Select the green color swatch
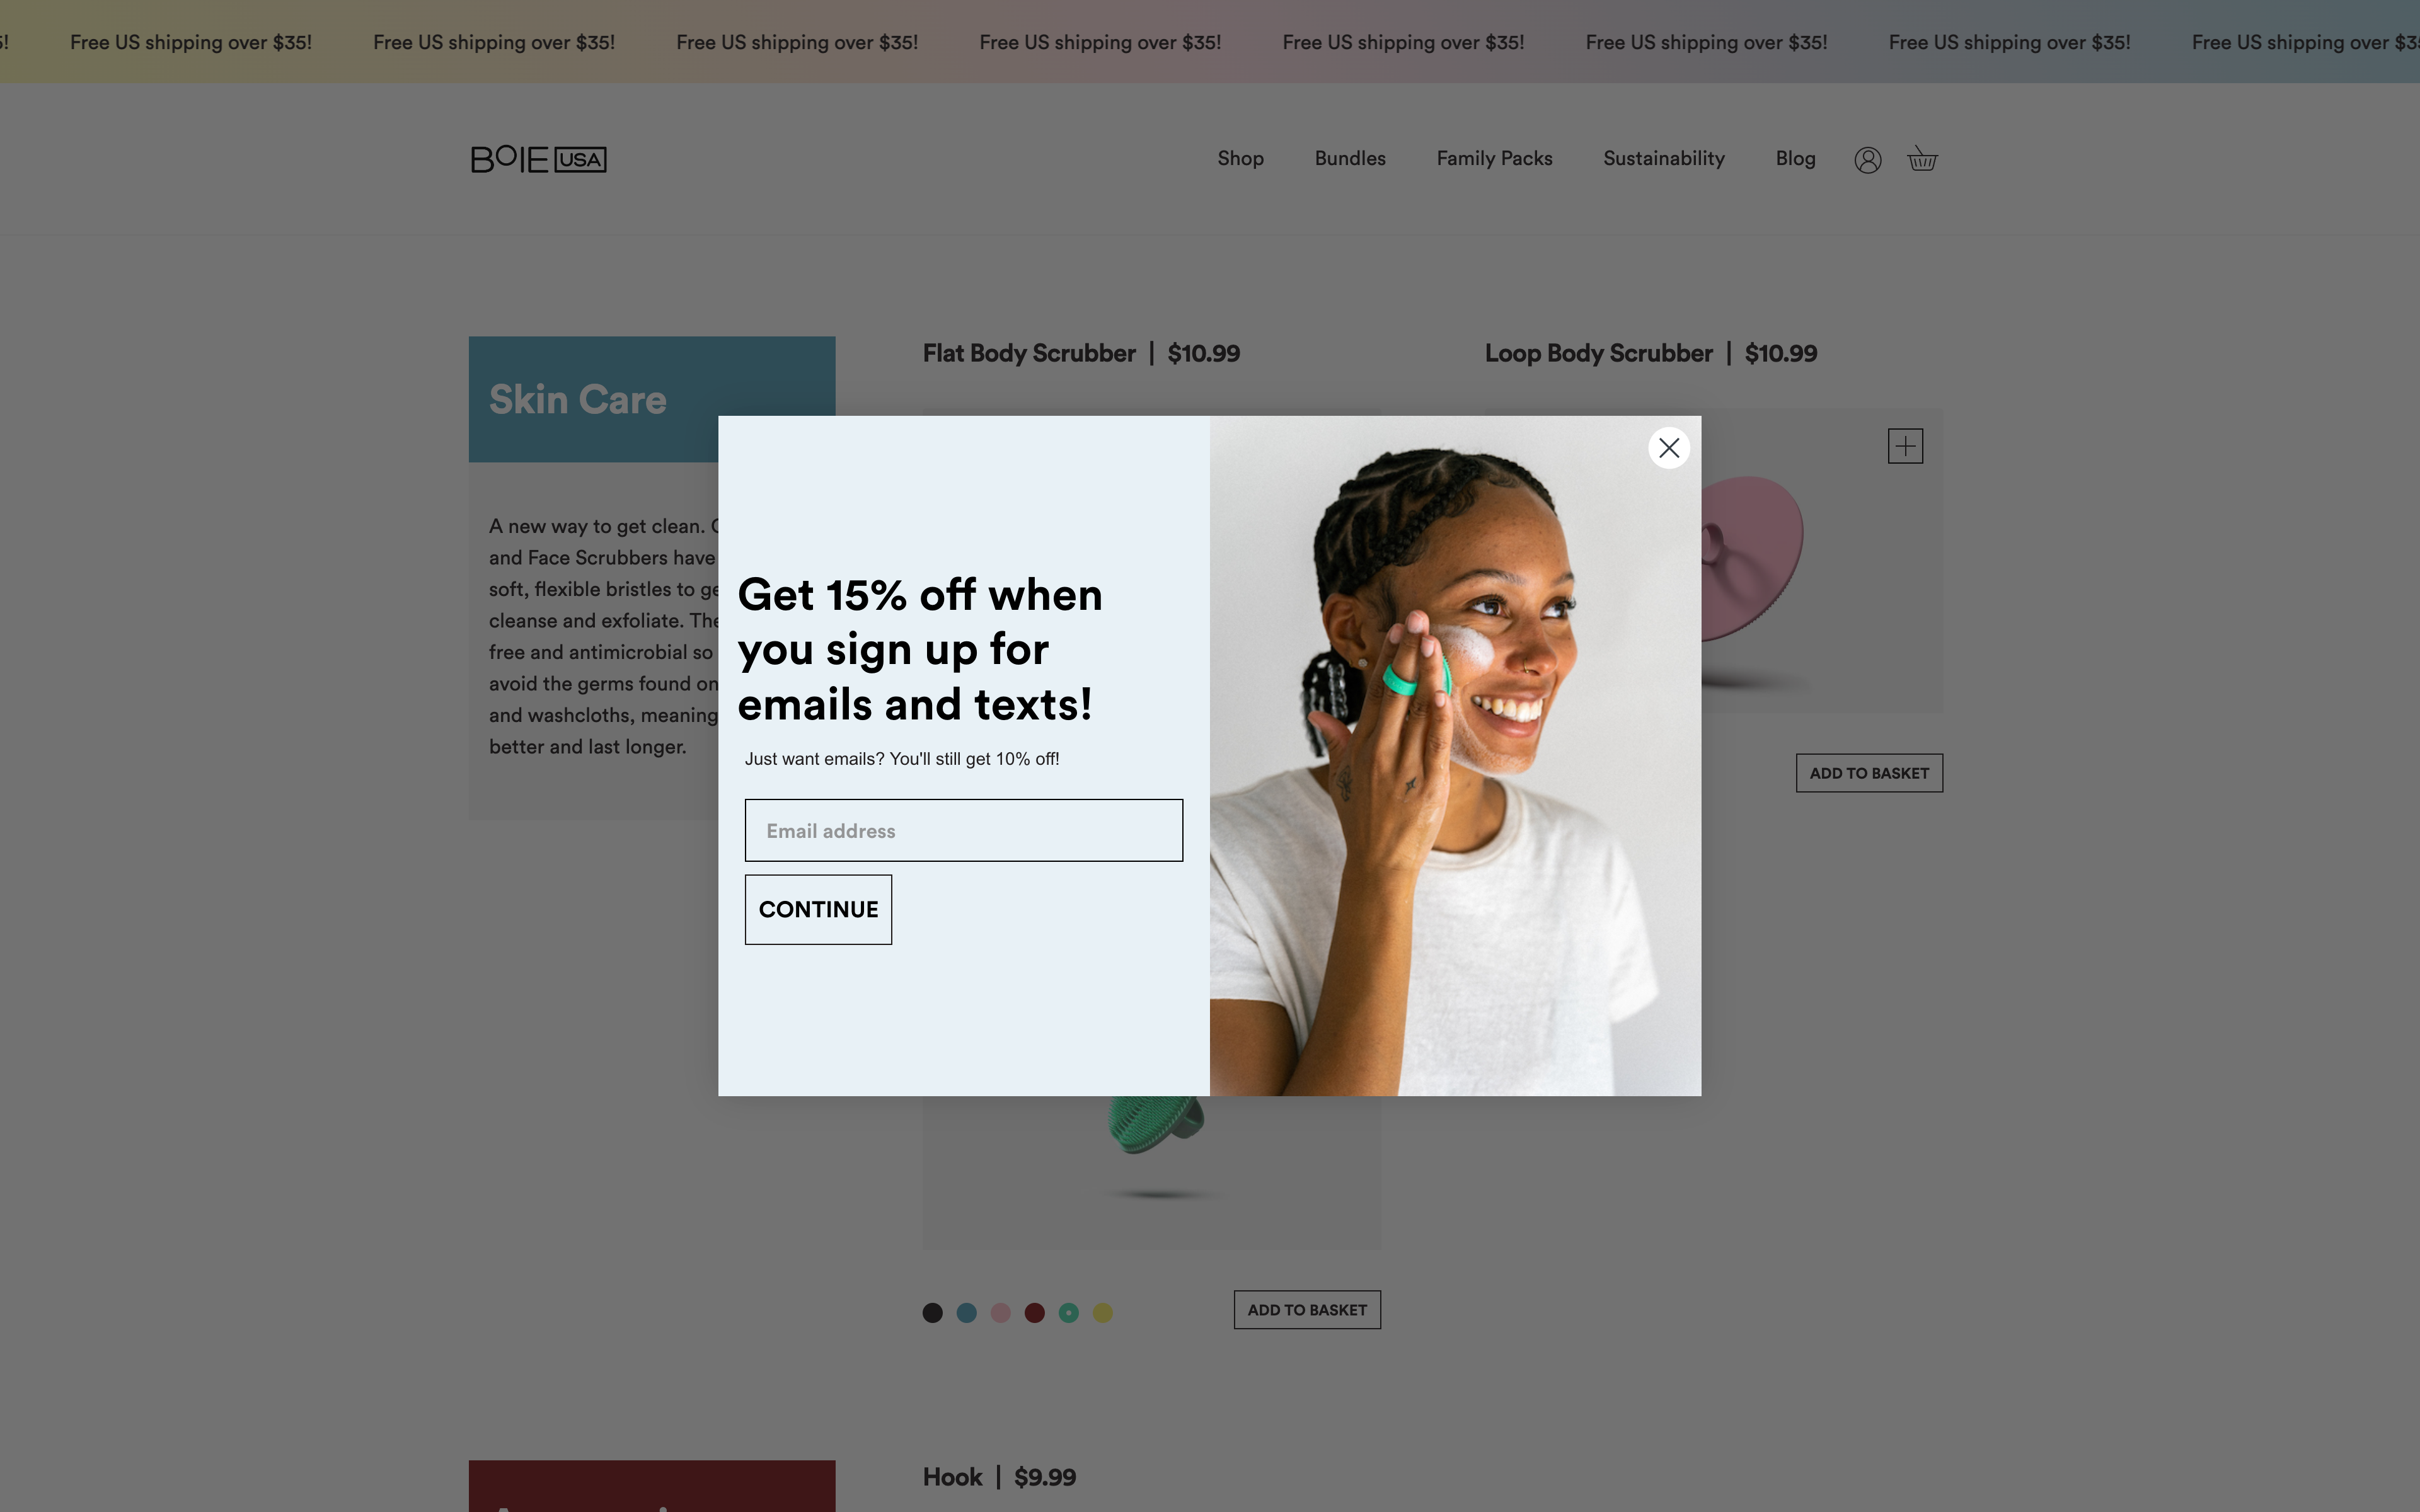The width and height of the screenshot is (2420, 1512). pos(1068,1313)
